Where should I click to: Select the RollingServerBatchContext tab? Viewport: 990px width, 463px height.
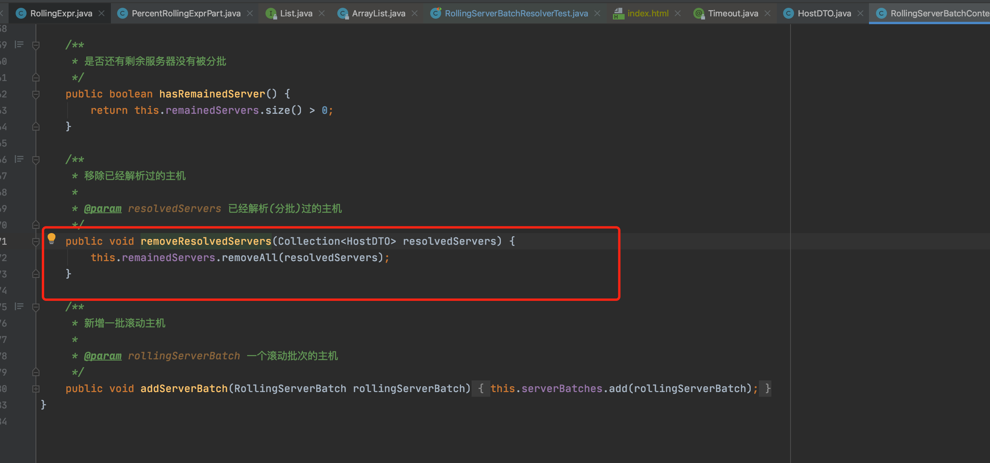[937, 13]
